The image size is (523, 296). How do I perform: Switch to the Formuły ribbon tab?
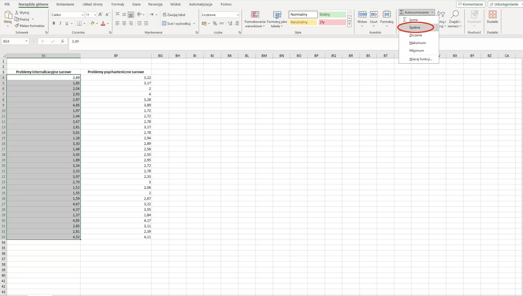(118, 4)
